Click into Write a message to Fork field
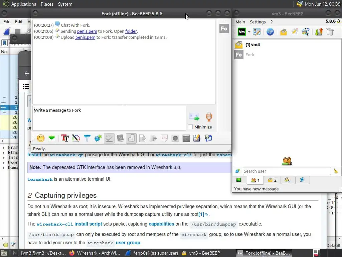The width and height of the screenshot is (342, 257). [109, 118]
